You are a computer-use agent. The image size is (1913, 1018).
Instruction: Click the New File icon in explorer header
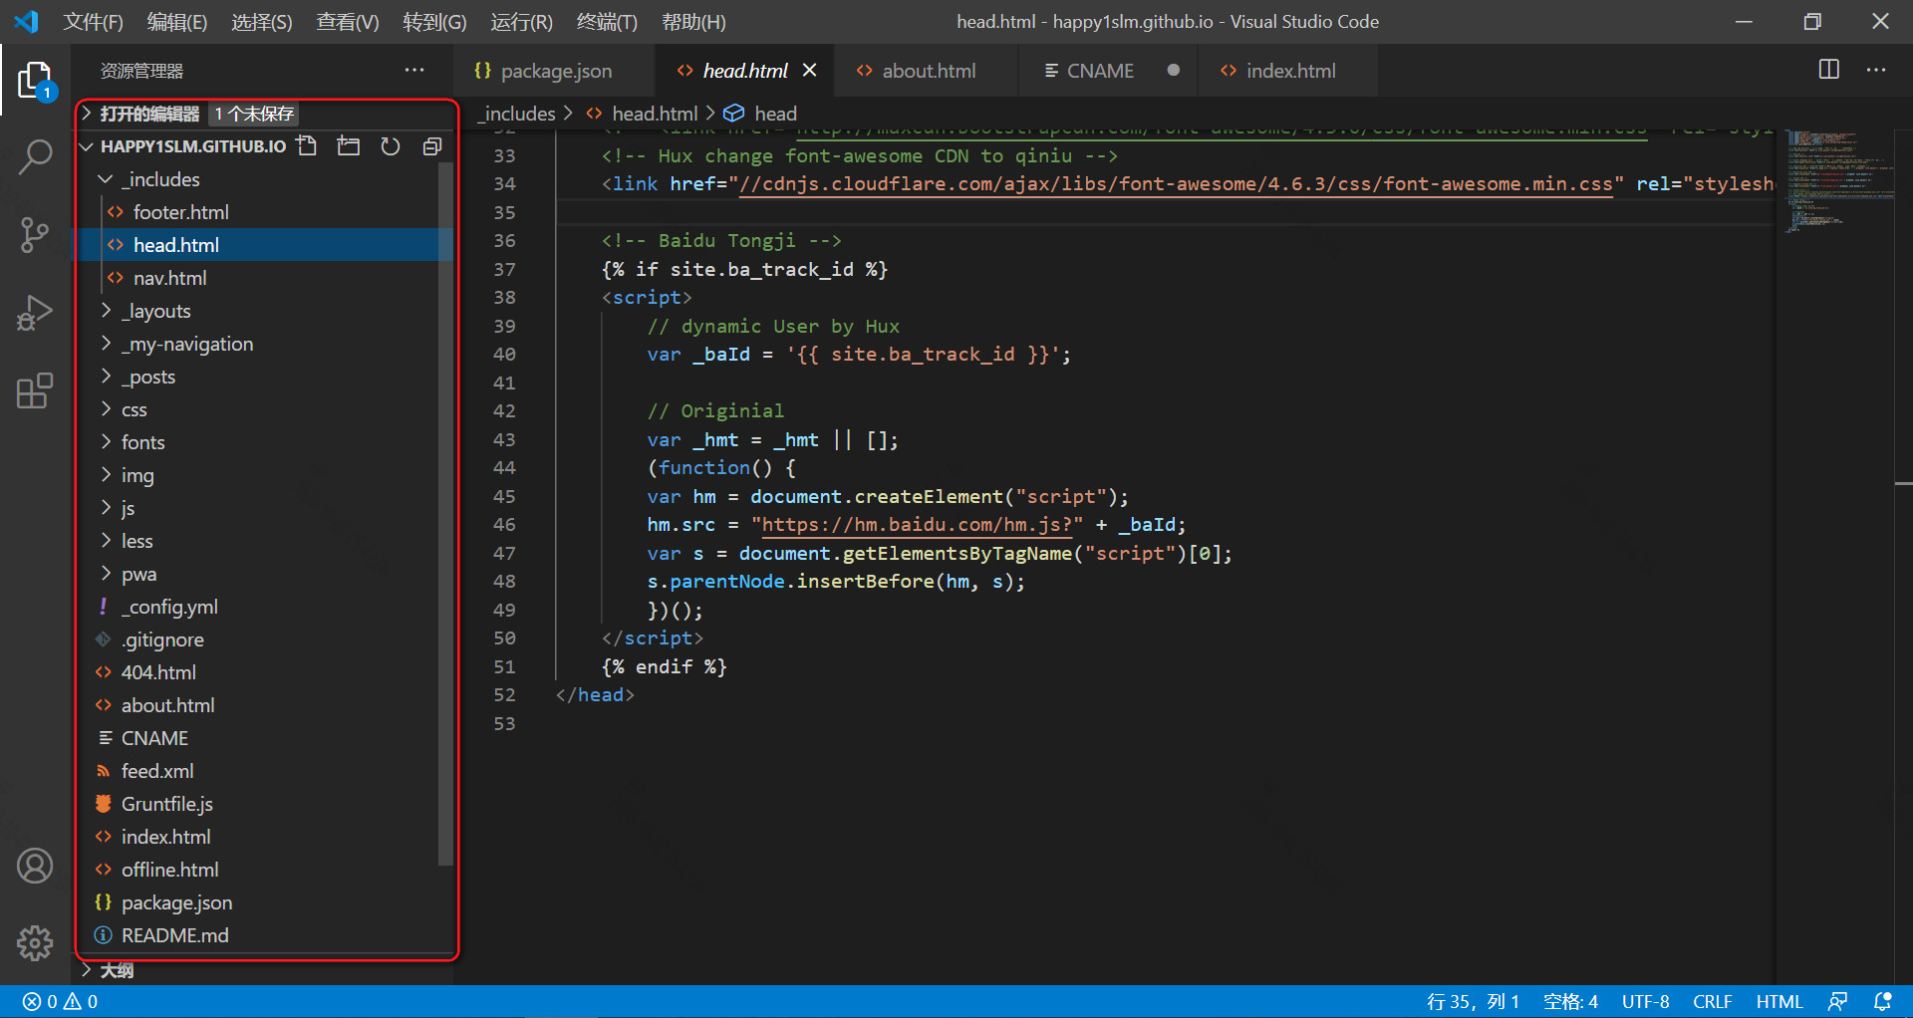tap(307, 146)
